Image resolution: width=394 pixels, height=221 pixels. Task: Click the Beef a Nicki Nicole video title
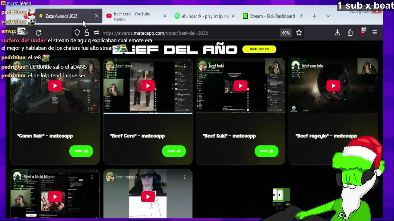39,177
